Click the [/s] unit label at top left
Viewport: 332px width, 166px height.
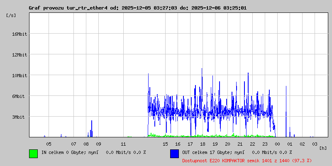coord(11,15)
